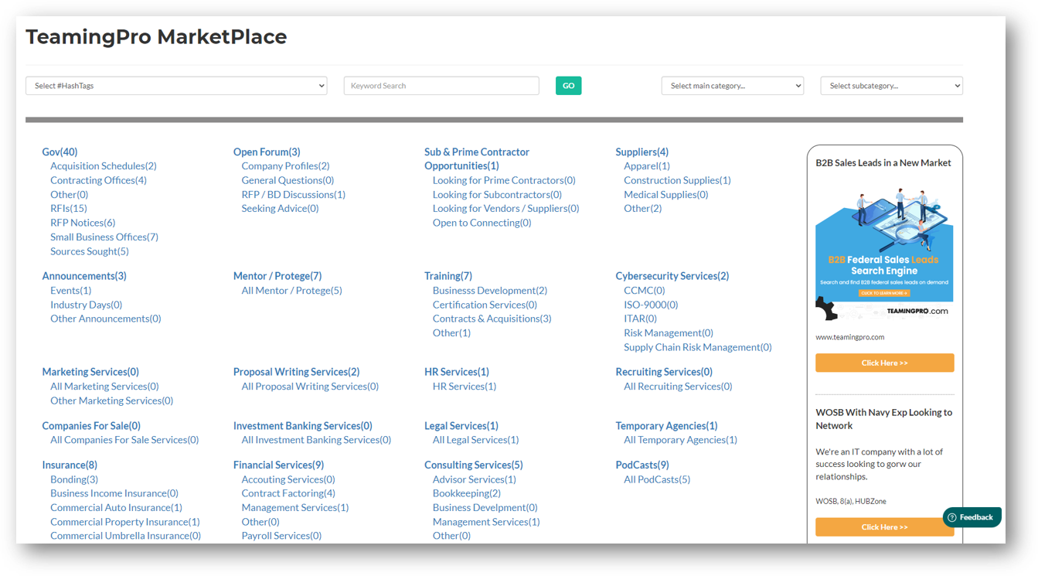
Task: Open the CCMC(0) link
Action: [x=644, y=291]
